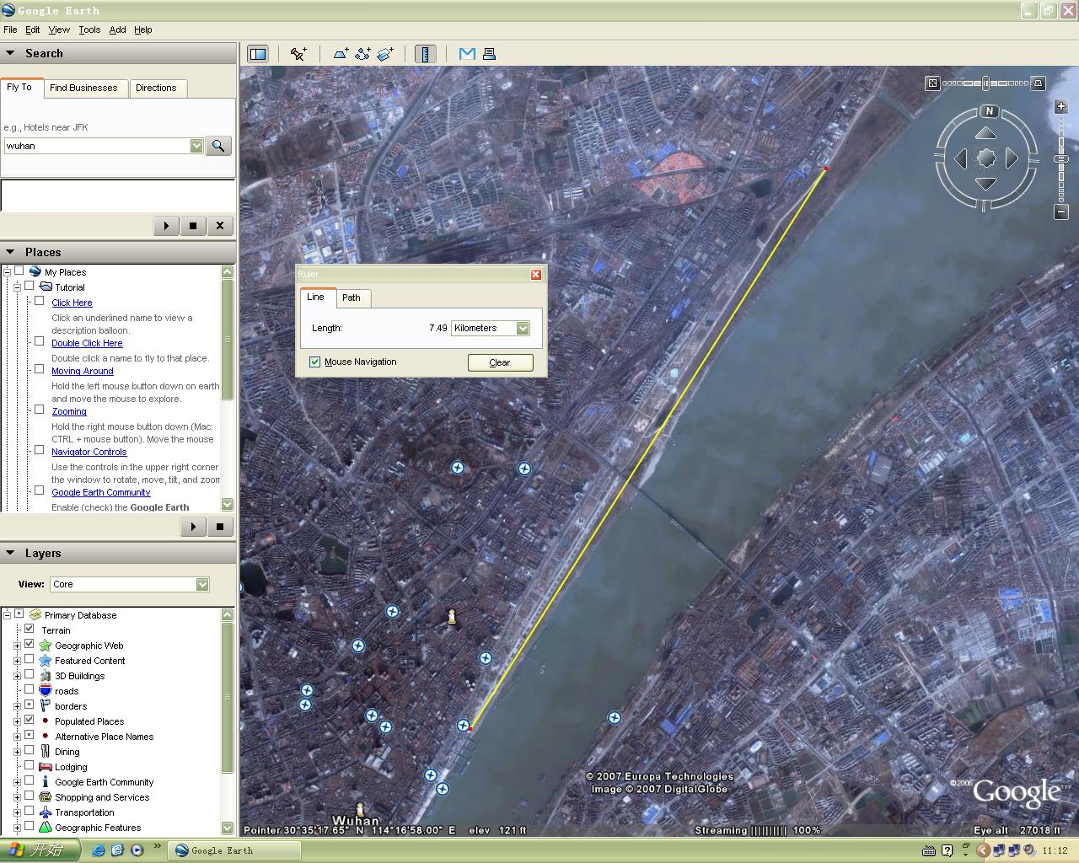Image resolution: width=1079 pixels, height=863 pixels.
Task: Open the Double Click Here link
Action: pyautogui.click(x=87, y=343)
